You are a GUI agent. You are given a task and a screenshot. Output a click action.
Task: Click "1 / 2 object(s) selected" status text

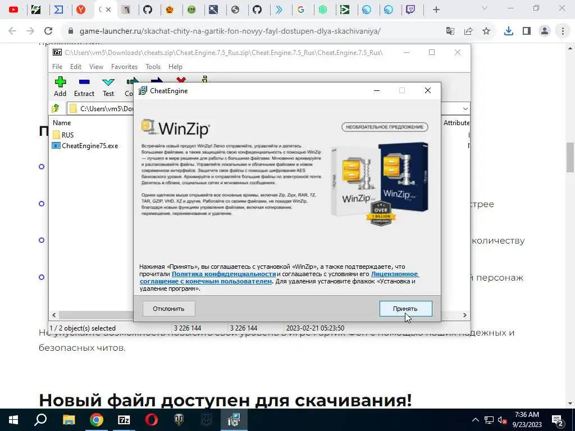[x=83, y=328]
